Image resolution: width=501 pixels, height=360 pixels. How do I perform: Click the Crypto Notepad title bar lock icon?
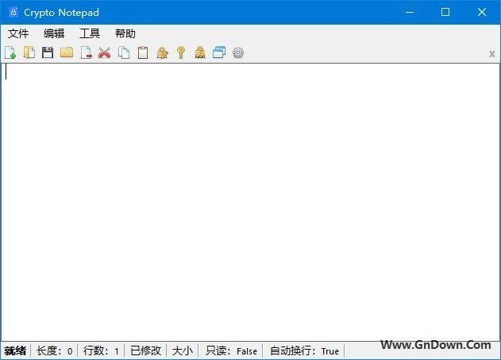(13, 13)
